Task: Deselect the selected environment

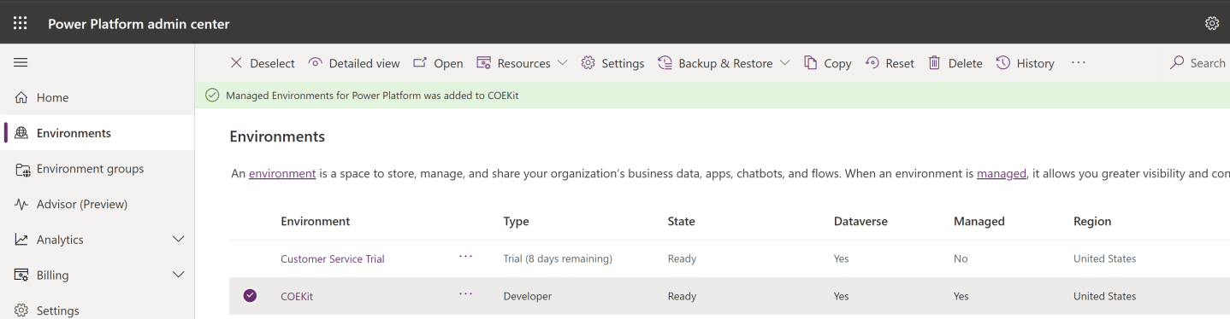Action: (263, 63)
